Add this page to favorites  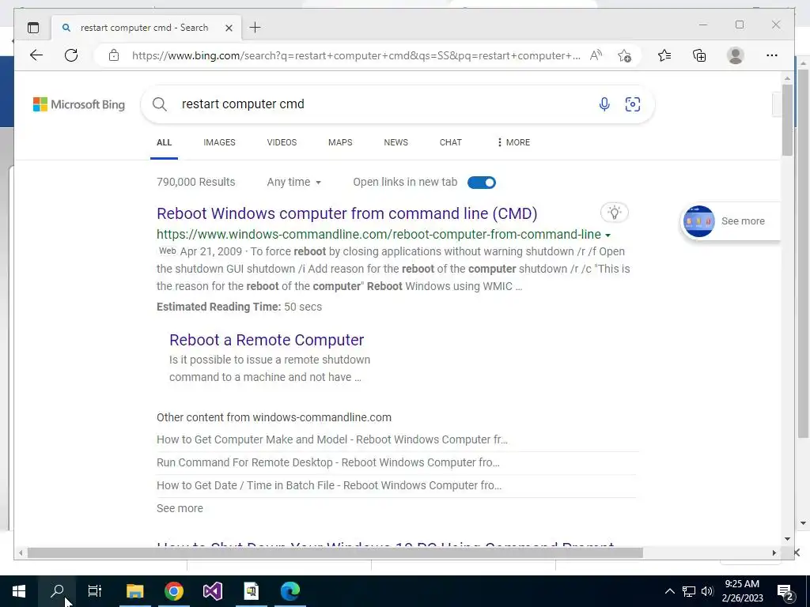625,55
